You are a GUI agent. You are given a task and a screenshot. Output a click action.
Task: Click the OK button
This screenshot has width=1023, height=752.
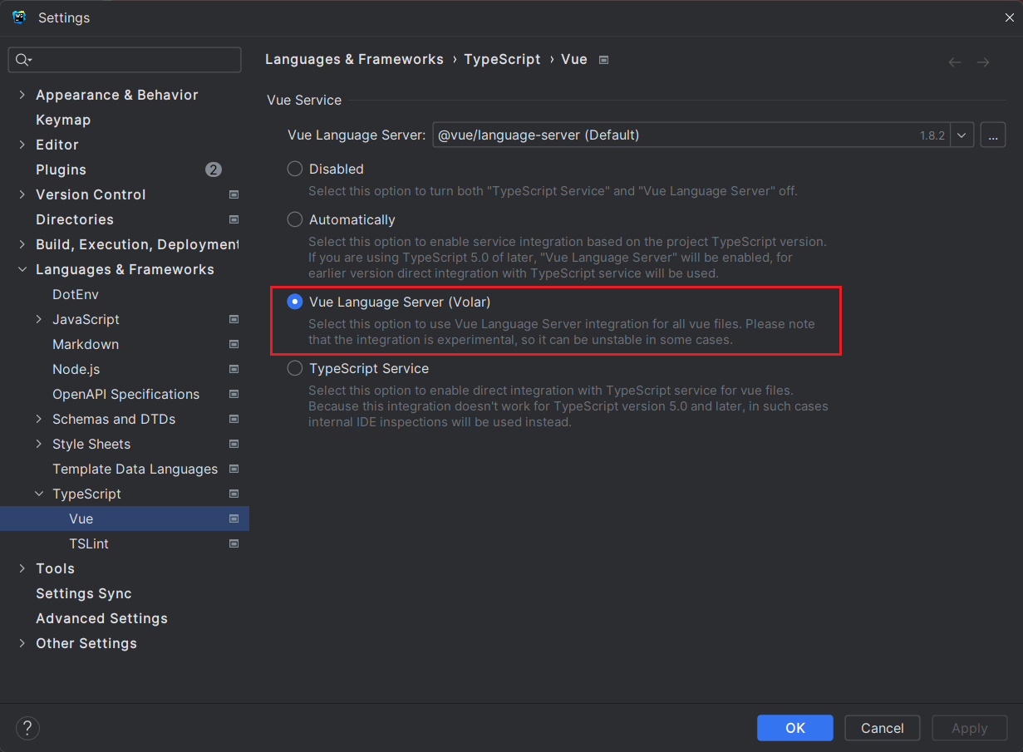(795, 728)
